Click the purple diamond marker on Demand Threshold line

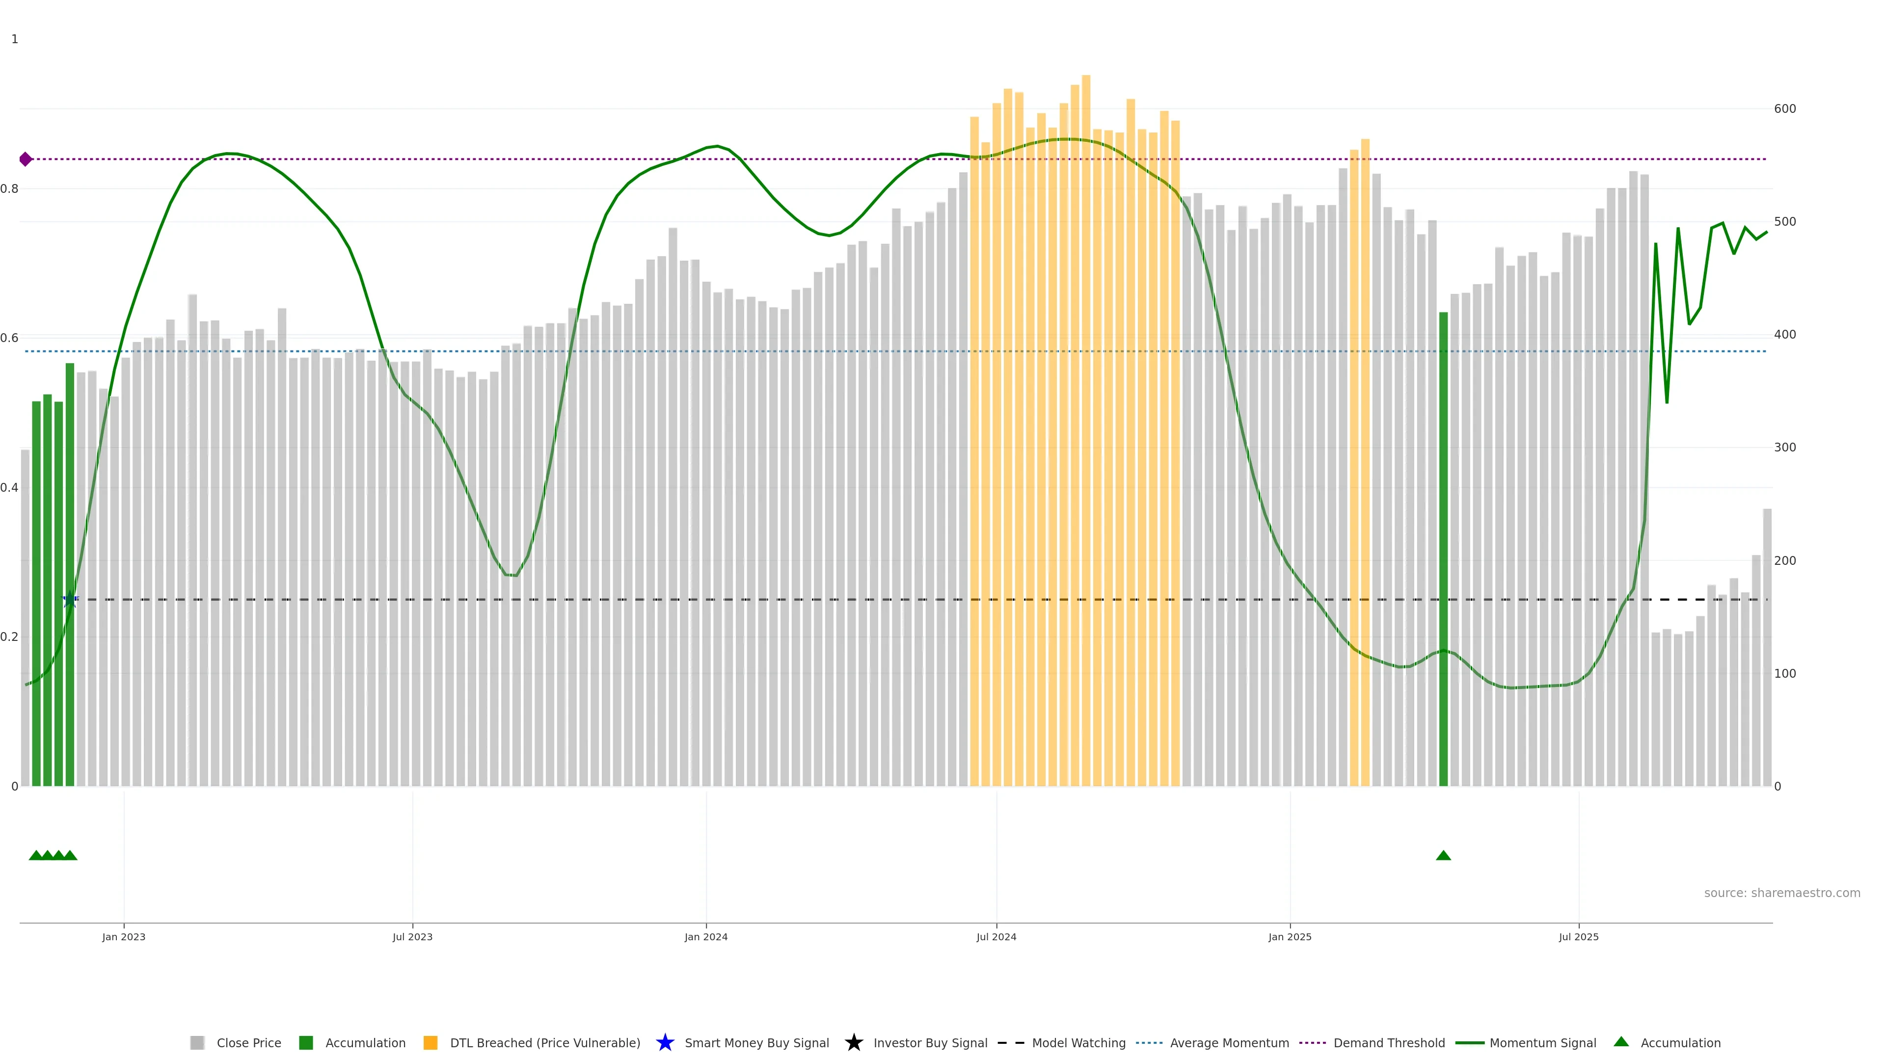point(26,159)
